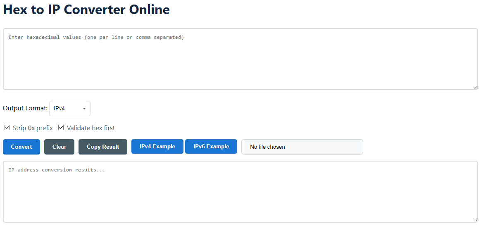481x226 pixels.
Task: Grab the resize handle of results box
Action: pos(475,220)
